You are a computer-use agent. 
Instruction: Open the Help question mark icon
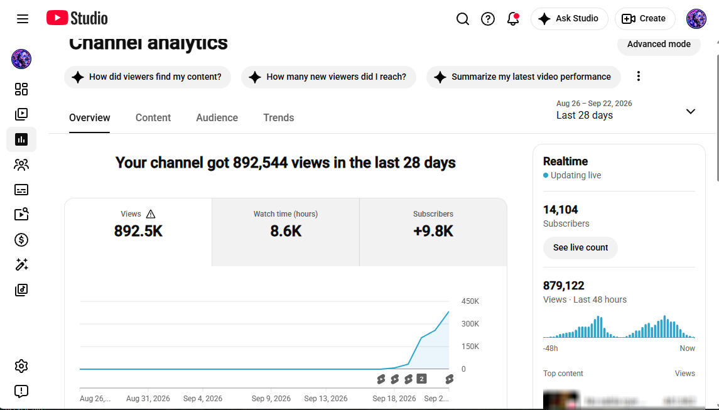(488, 19)
